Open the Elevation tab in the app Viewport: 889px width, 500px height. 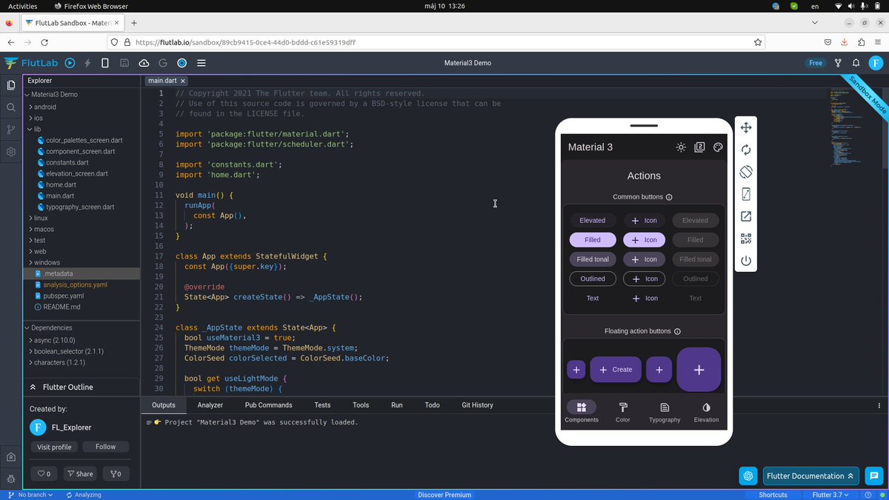(706, 413)
